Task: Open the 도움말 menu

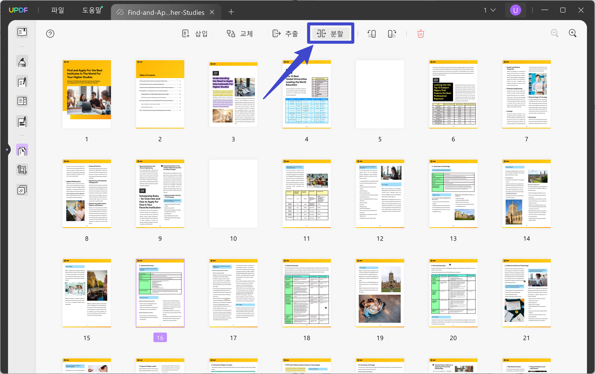Action: pyautogui.click(x=92, y=10)
